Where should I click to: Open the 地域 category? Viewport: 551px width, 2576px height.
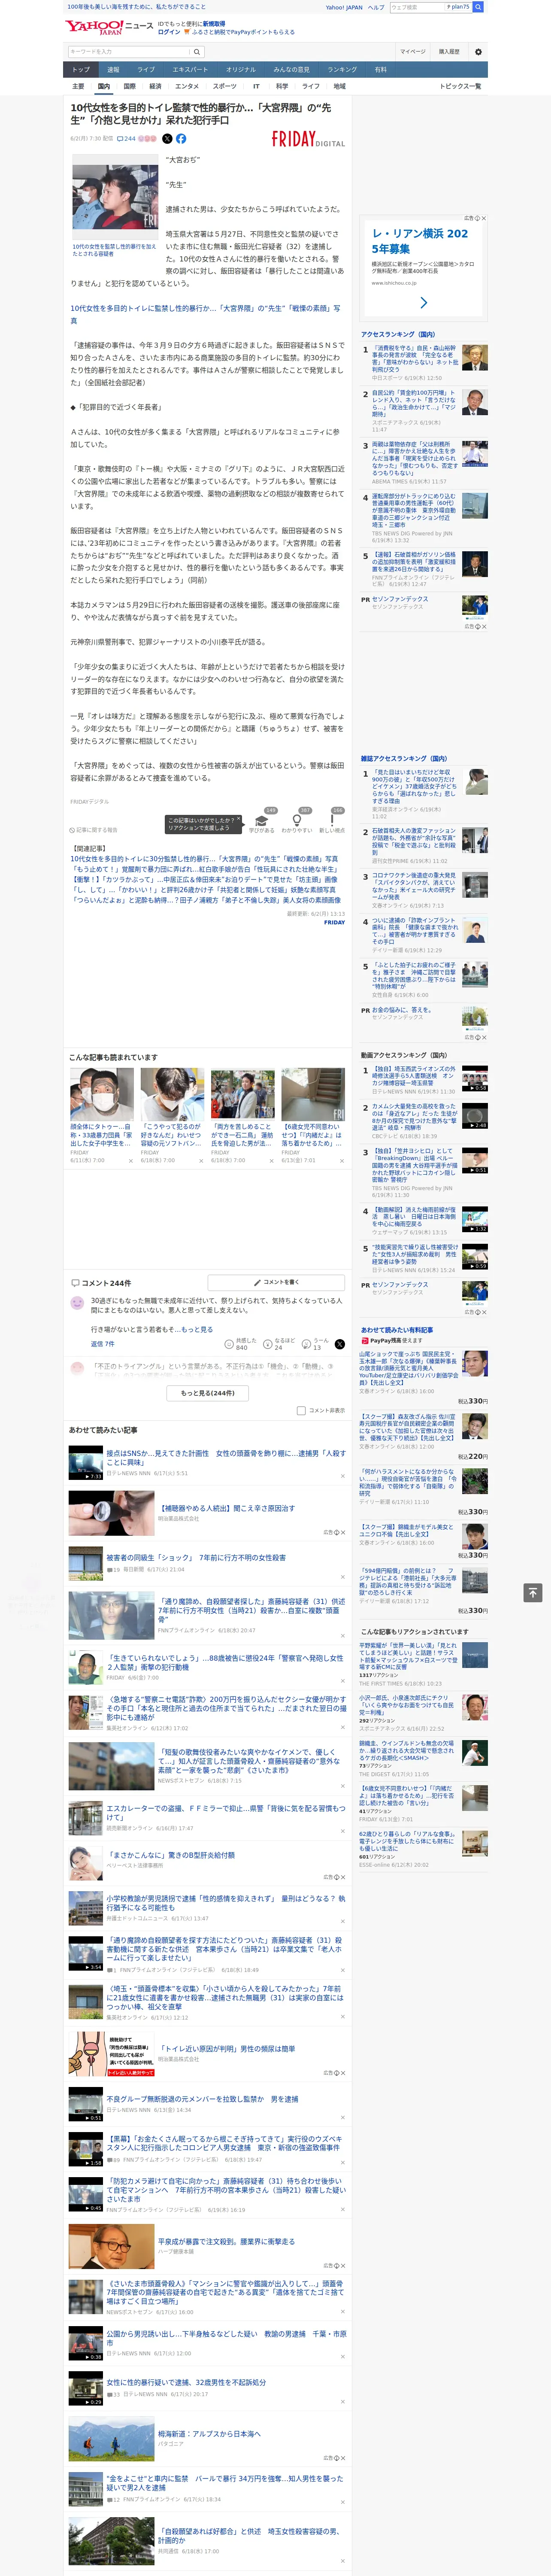(x=339, y=86)
